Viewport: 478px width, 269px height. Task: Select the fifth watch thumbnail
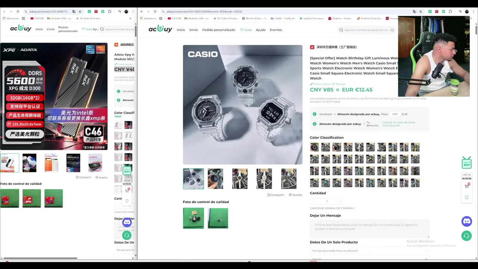289,179
